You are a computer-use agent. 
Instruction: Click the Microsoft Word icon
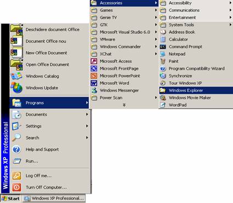(94, 83)
